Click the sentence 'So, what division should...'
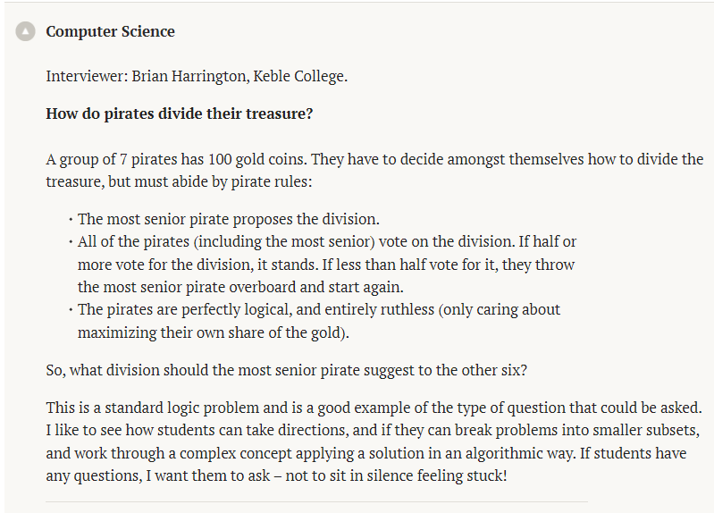The width and height of the screenshot is (714, 513). click(x=287, y=370)
